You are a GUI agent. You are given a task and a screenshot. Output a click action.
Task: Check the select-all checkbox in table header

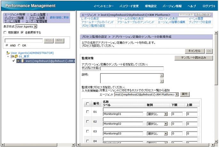point(88,104)
